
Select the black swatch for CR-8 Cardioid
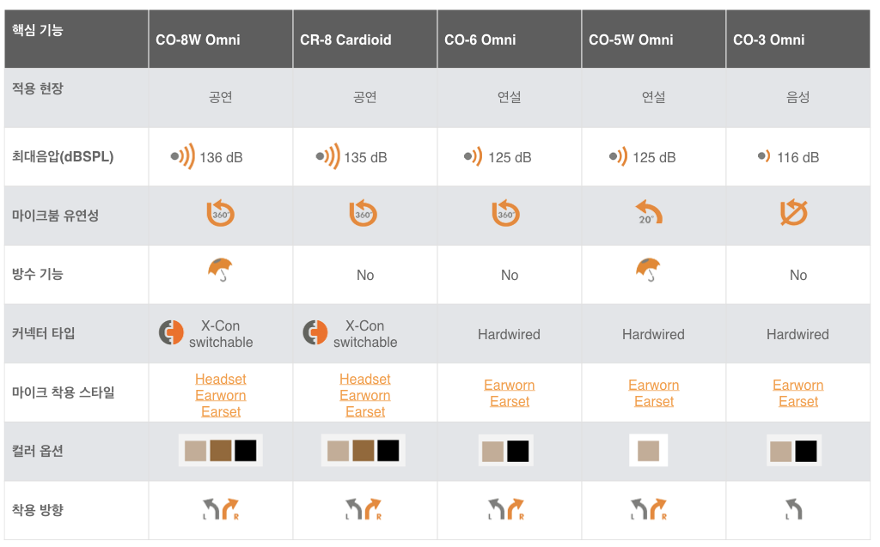click(x=388, y=451)
